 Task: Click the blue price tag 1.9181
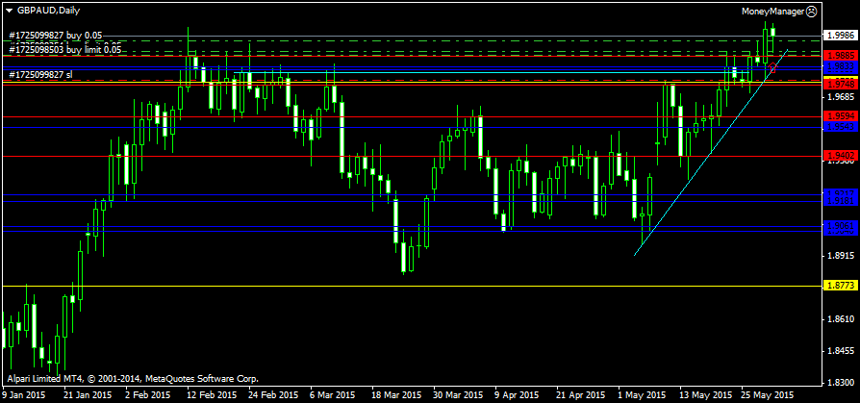[x=841, y=201]
